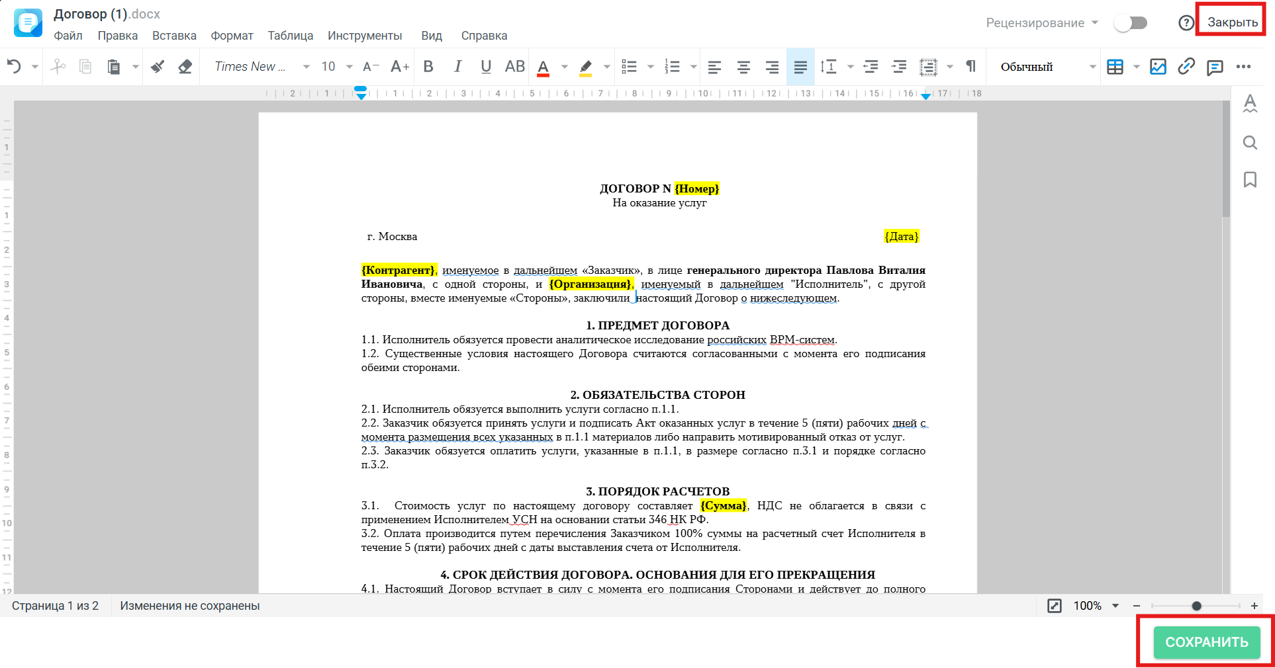The height and width of the screenshot is (668, 1275).
Task: Open the 100% zoom level dropdown
Action: pyautogui.click(x=1115, y=606)
